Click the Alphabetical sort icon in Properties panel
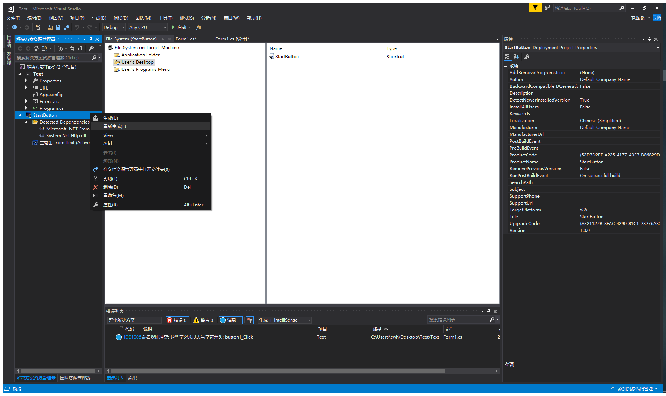 pyautogui.click(x=516, y=57)
